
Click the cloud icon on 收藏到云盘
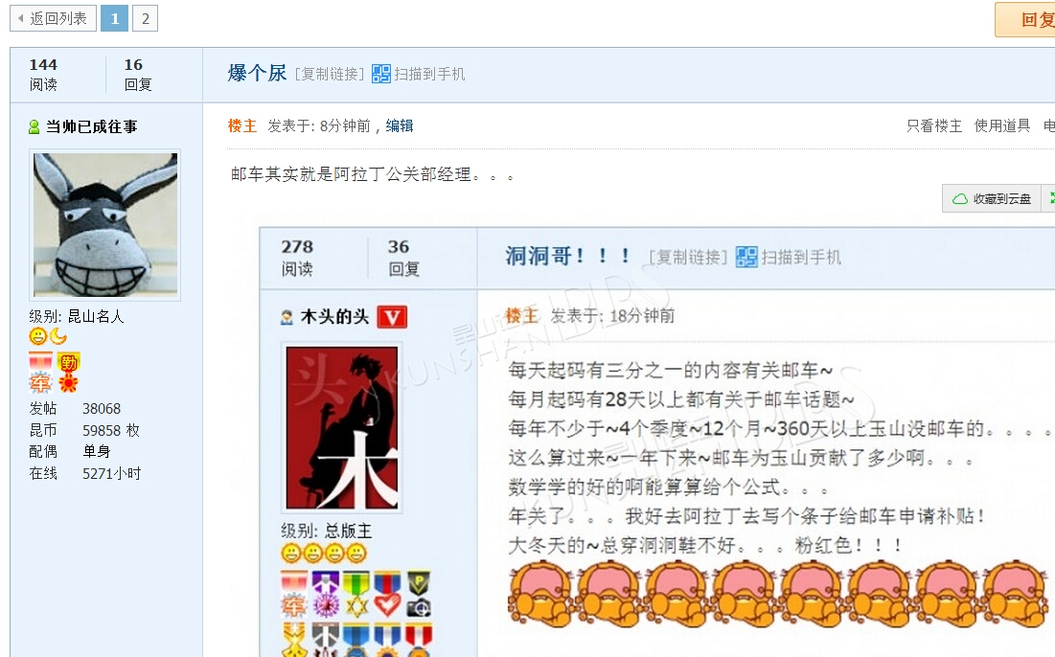coord(960,199)
